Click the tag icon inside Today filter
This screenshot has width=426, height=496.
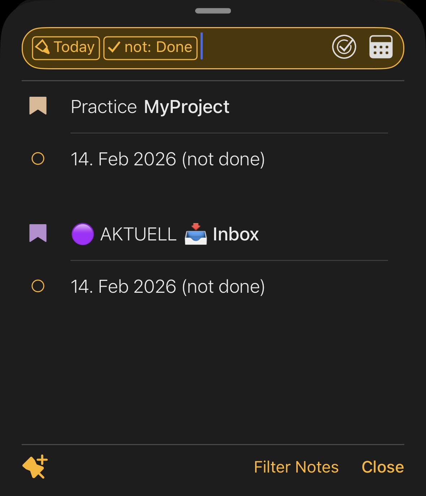point(42,47)
